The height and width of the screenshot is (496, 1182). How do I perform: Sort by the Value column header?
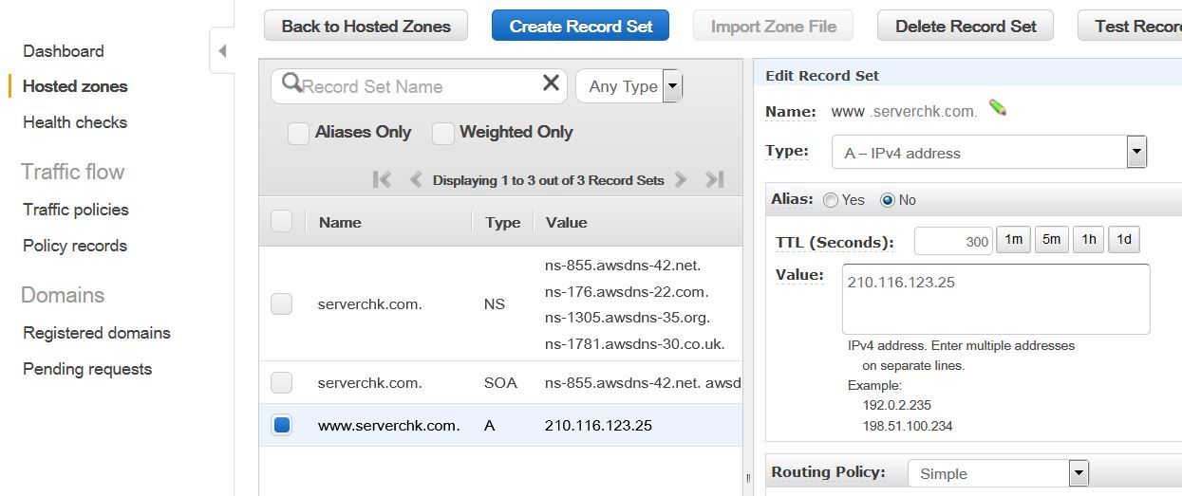(x=566, y=222)
